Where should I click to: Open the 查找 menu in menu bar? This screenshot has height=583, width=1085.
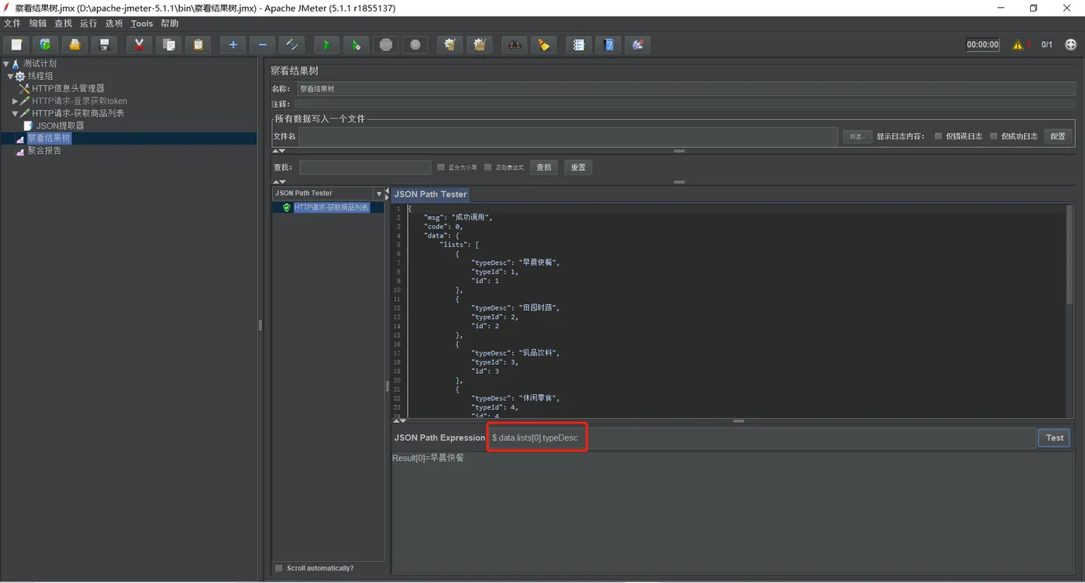(x=63, y=23)
